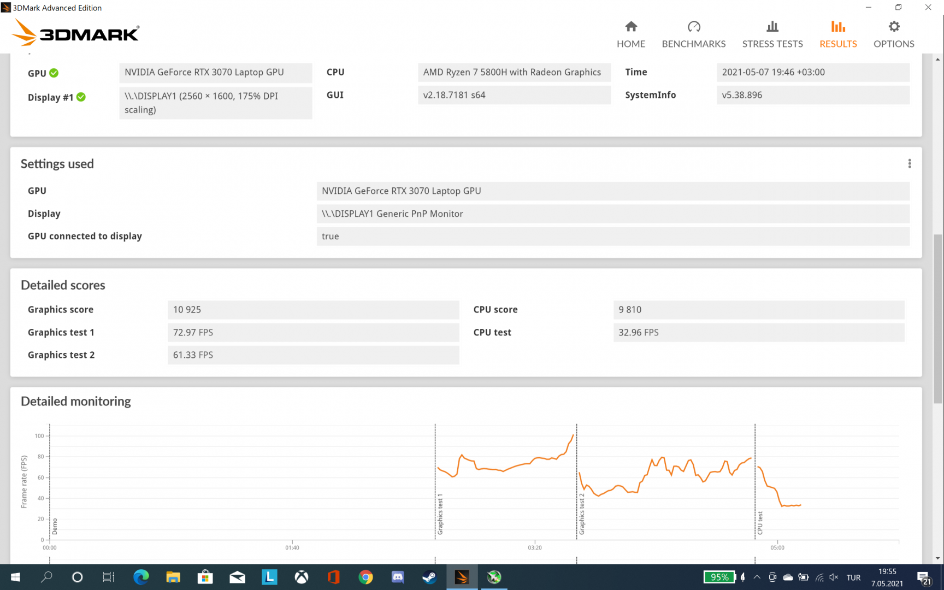The width and height of the screenshot is (944, 590).
Task: Click the GPU connected to display value true
Action: 613,237
